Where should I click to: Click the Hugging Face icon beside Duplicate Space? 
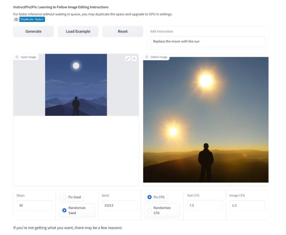pos(16,19)
